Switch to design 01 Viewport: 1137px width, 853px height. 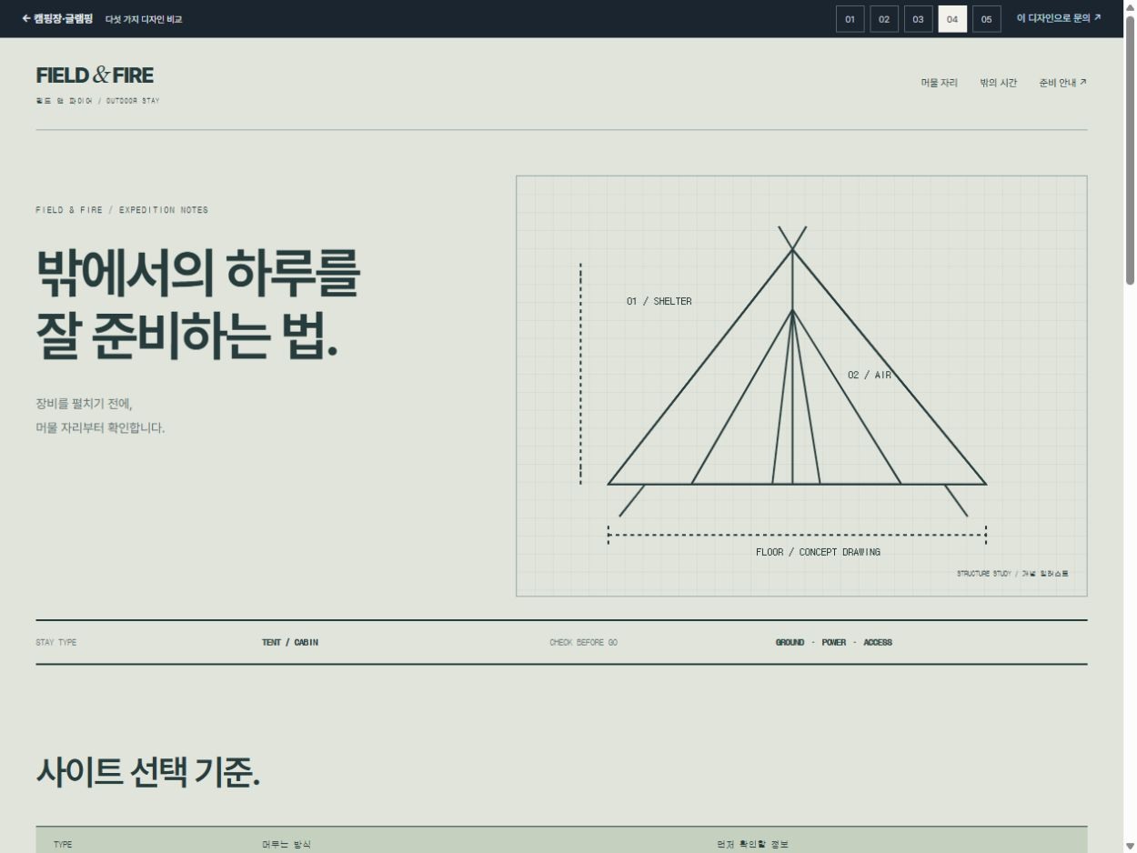tap(850, 19)
